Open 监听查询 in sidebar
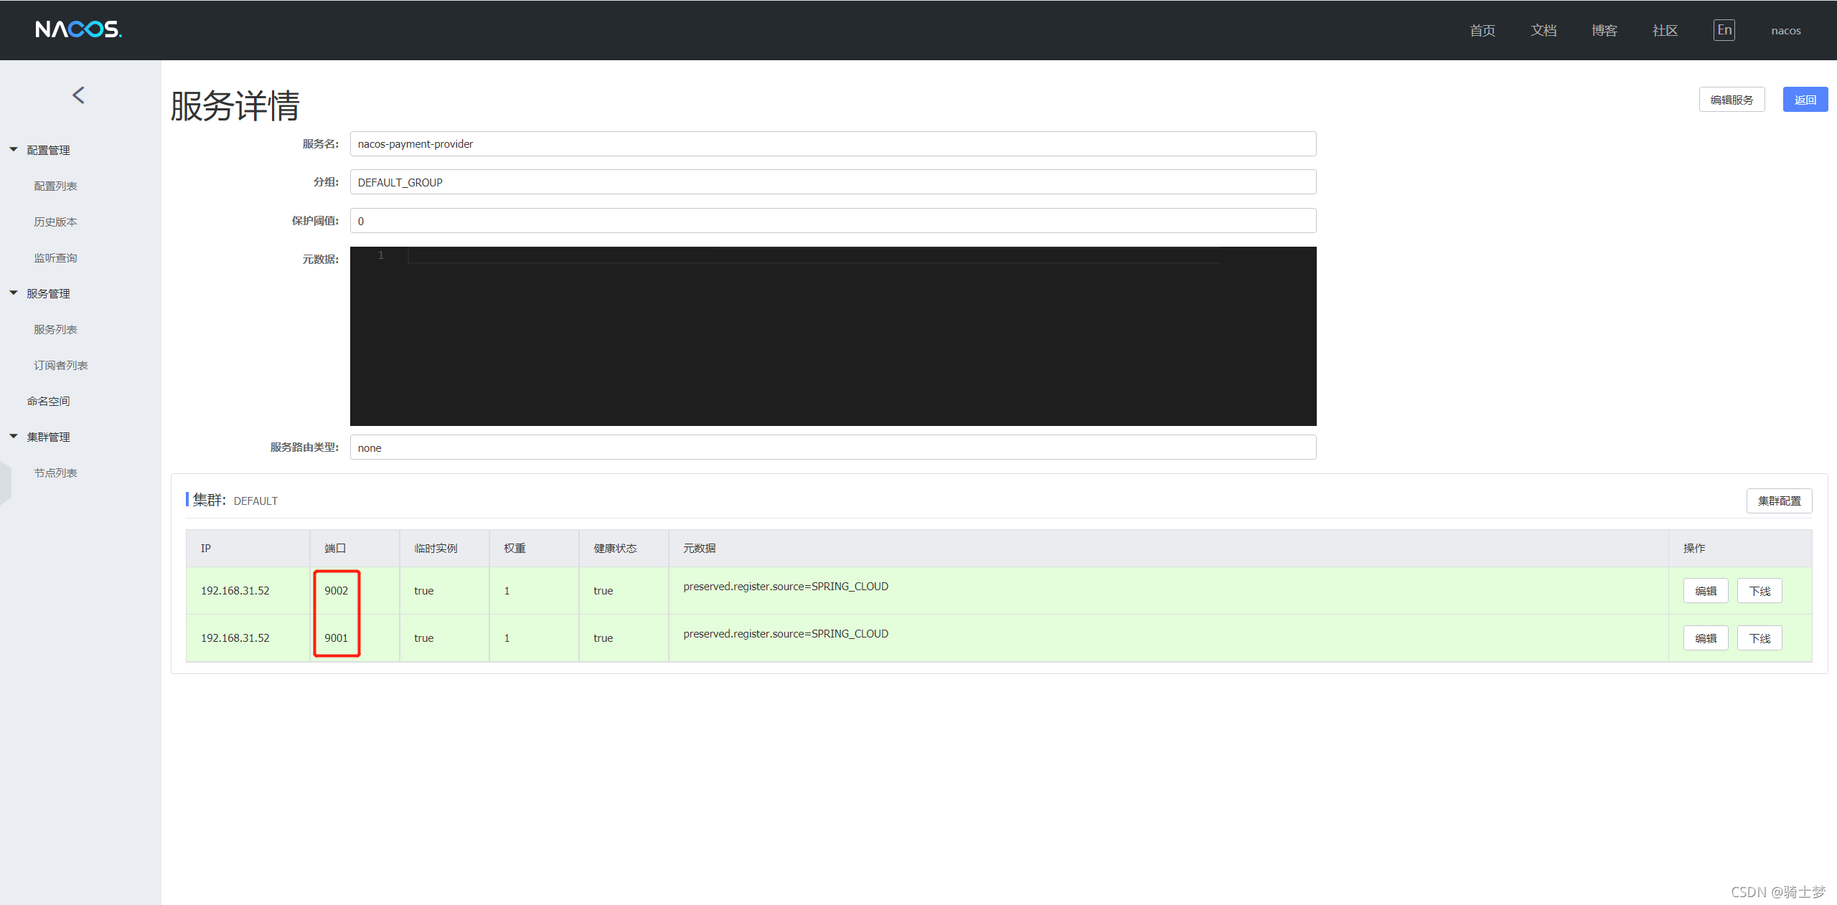The height and width of the screenshot is (905, 1837). [55, 257]
